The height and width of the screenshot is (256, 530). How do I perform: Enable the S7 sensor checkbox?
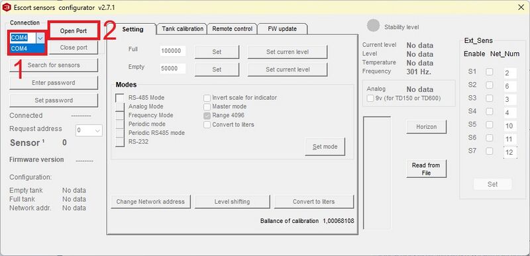click(x=489, y=151)
